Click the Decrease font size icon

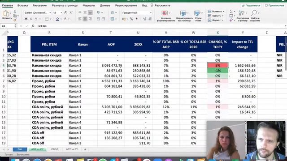(71, 13)
